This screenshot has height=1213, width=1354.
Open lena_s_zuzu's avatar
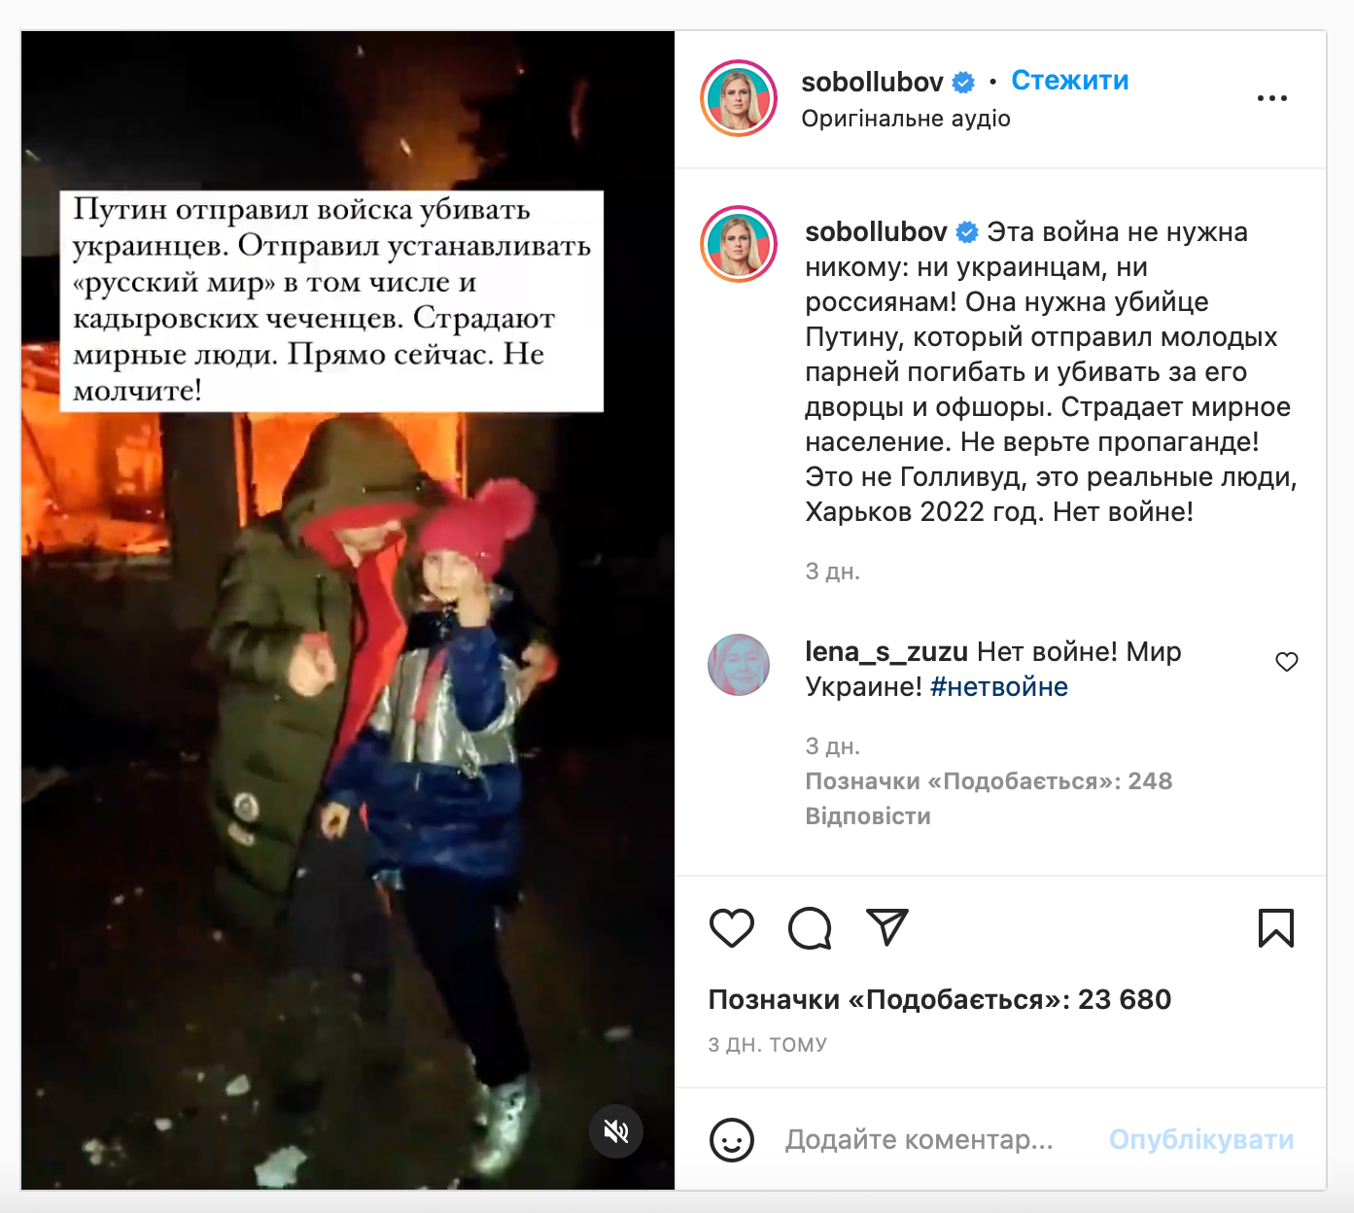click(x=739, y=665)
